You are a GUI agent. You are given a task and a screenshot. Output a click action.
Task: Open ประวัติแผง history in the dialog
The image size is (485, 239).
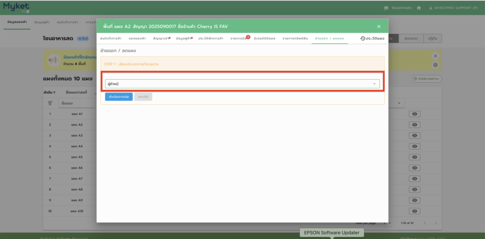pos(372,38)
